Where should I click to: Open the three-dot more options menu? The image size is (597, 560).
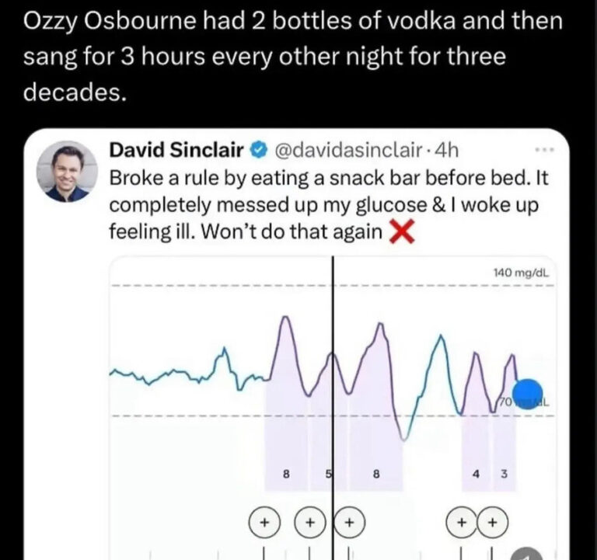[x=545, y=150]
